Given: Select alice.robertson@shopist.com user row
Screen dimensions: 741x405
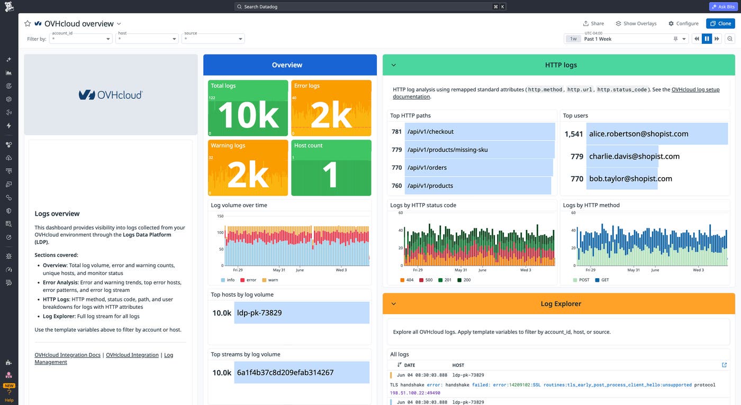Looking at the screenshot, I should point(646,134).
